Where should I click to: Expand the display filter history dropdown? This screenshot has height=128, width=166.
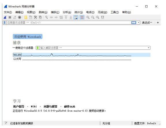click(139, 23)
